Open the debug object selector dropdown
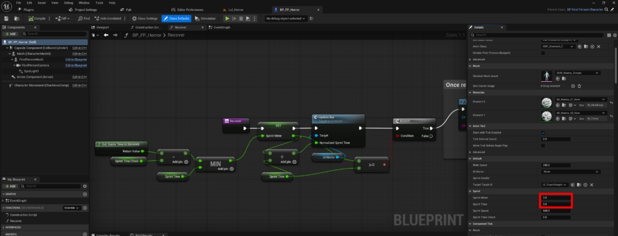618x236 pixels. coord(286,19)
